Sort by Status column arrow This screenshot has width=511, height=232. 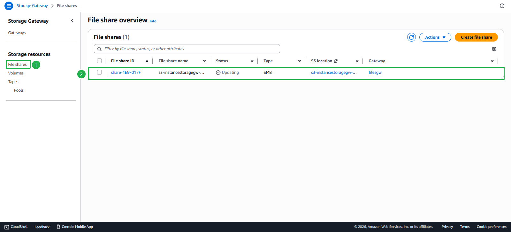(x=252, y=61)
